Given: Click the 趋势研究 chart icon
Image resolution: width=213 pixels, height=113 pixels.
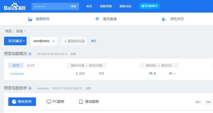Looking at the screenshot, I should [30, 19].
